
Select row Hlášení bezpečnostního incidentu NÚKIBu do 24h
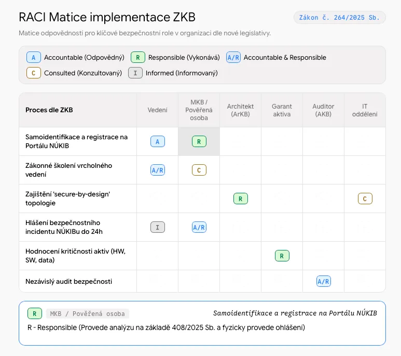(202, 227)
